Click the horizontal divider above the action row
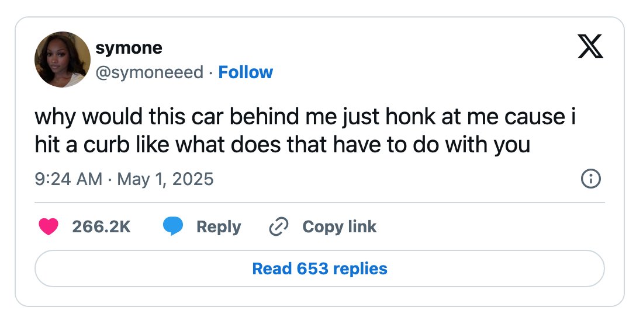The image size is (643, 328). [x=319, y=203]
